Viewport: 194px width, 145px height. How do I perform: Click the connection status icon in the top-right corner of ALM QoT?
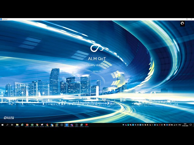point(182,24)
